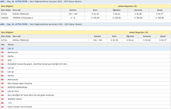The height and width of the screenshot is (109, 171).
Task: Click 103 / 109 participation in details table
Action: [98, 40]
